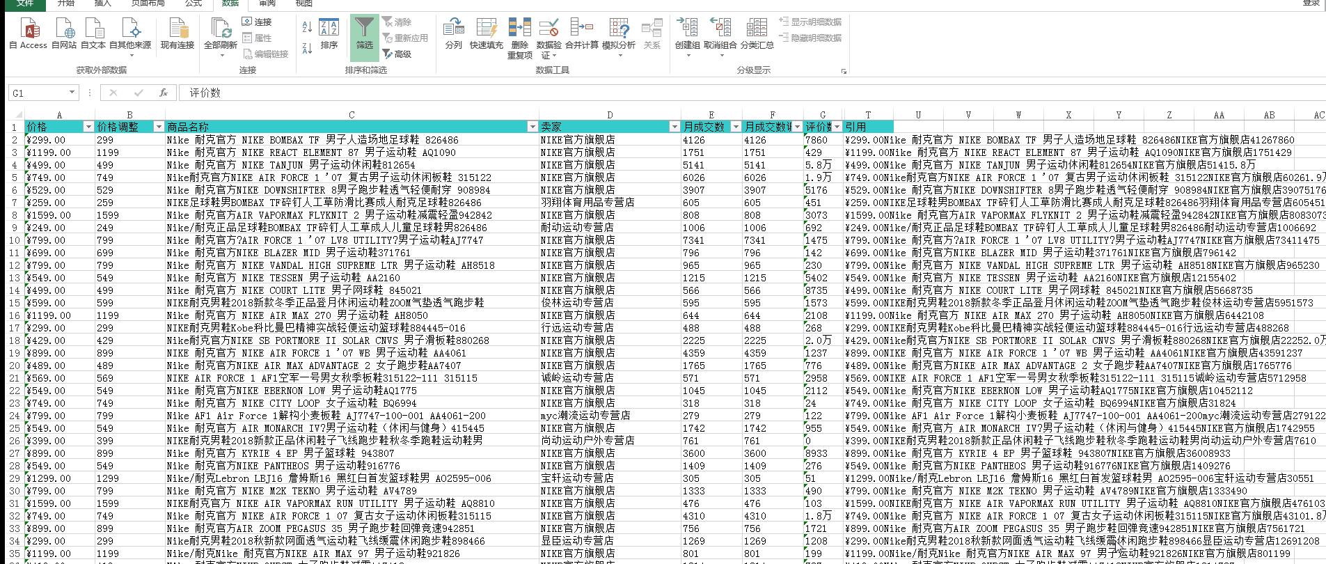This screenshot has width=1326, height=564.
Task: Open filter dropdown for 商品名称 column
Action: pyautogui.click(x=532, y=127)
